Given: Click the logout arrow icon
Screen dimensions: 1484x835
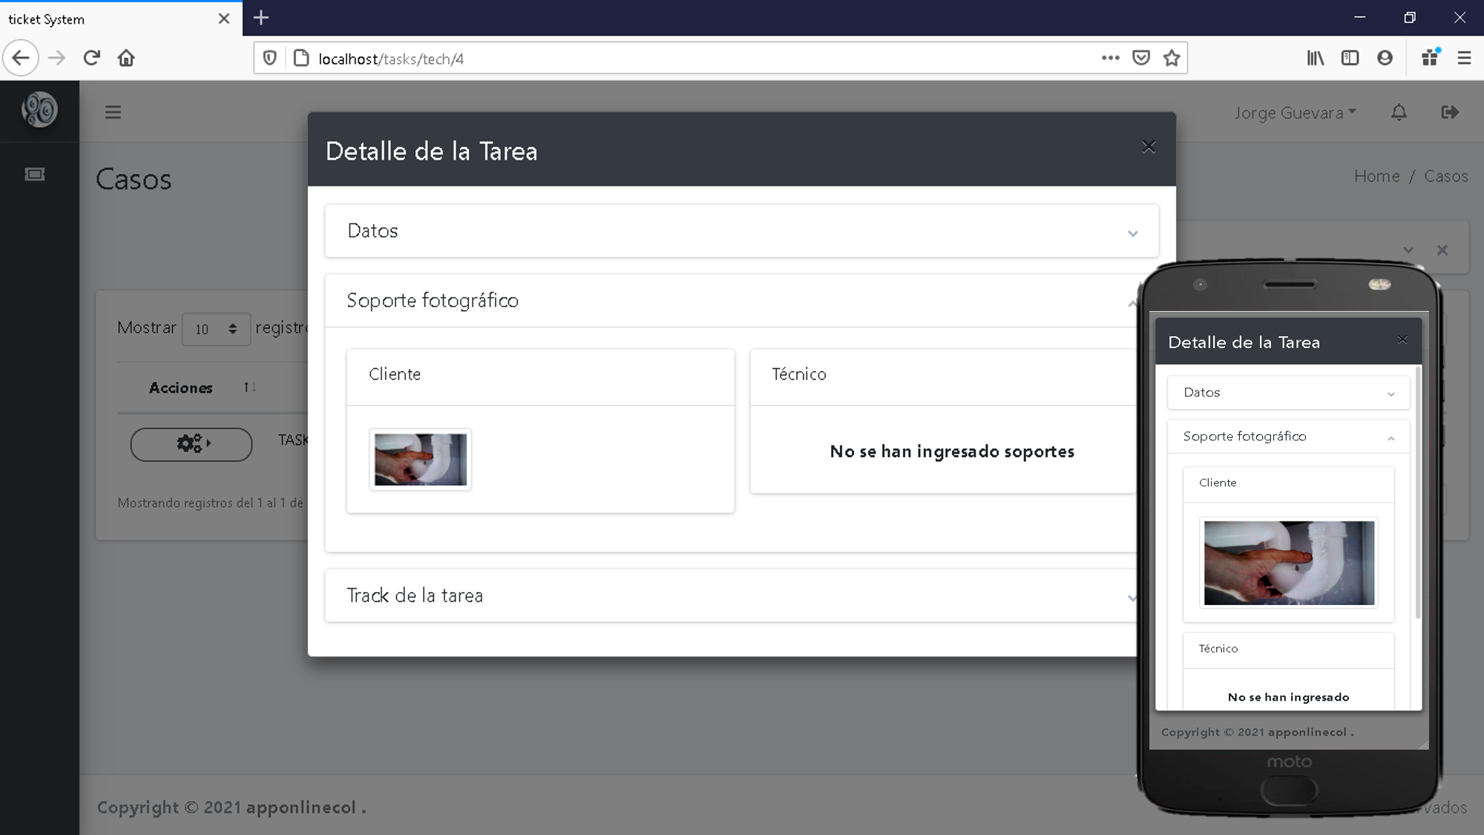Looking at the screenshot, I should (1450, 112).
